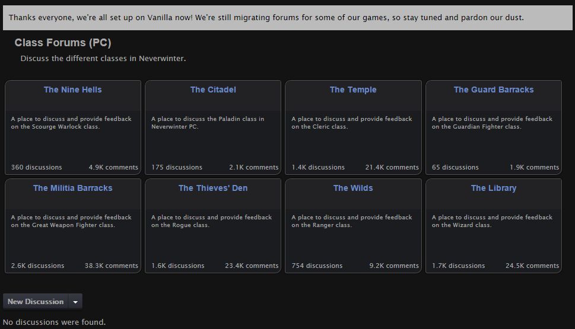Click the 1.9K comments count in Guard Barracks
Viewport: 575px width, 329px height.
click(x=534, y=167)
